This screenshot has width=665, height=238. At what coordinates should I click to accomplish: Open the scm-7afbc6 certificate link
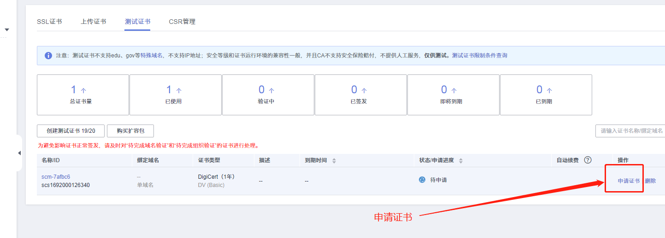56,177
